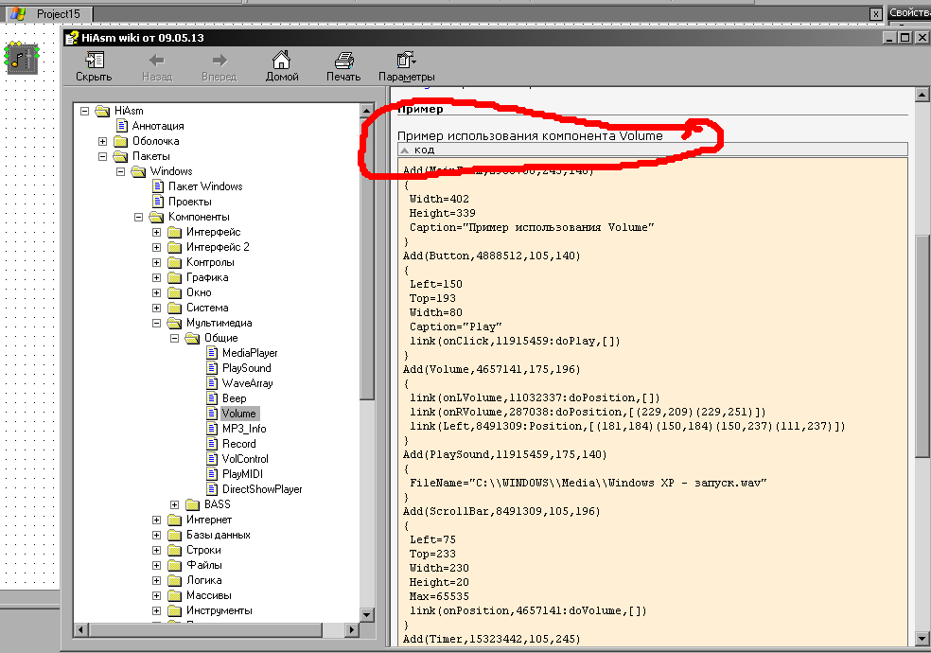Screen dimensions: 931x653
Task: Collapse the код code section header
Action: tap(406, 150)
